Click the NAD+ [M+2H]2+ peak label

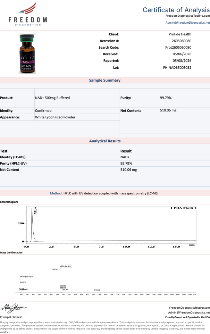(26, 276)
